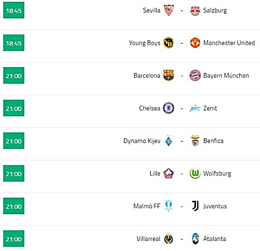
Task: Select the Wolfsburg green logo
Action: (x=195, y=173)
